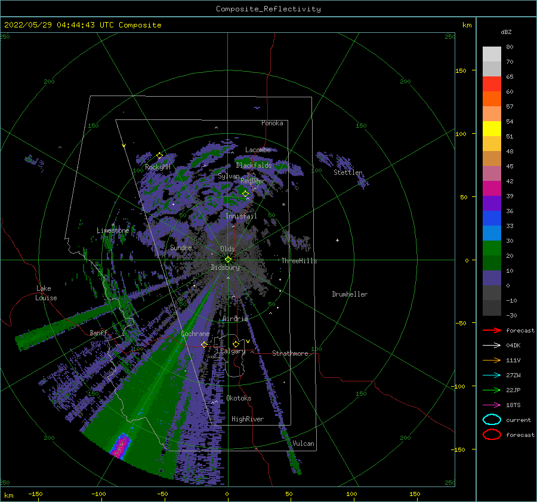Click the current legend label
The width and height of the screenshot is (537, 502).
[x=519, y=420]
